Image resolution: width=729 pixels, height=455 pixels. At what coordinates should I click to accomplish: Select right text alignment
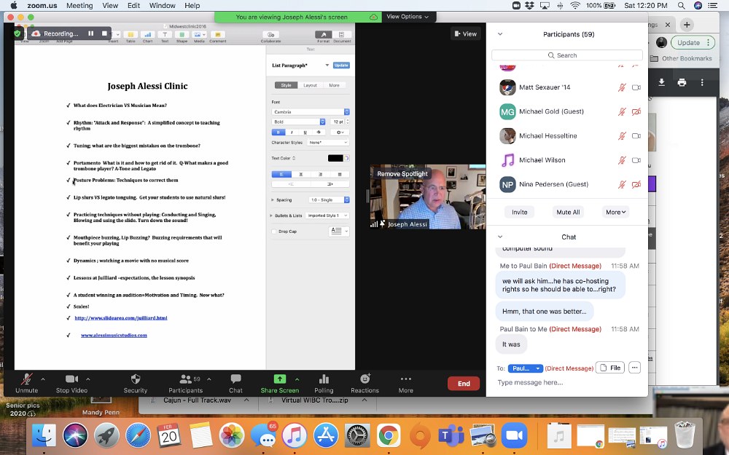tap(320, 174)
